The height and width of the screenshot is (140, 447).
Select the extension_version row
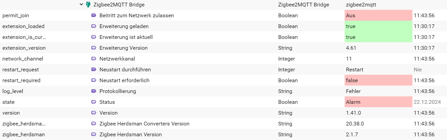223,48
